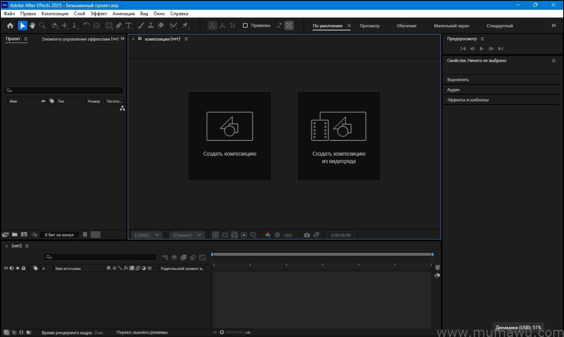Expand the hidden workspaces chevron menu

[553, 25]
